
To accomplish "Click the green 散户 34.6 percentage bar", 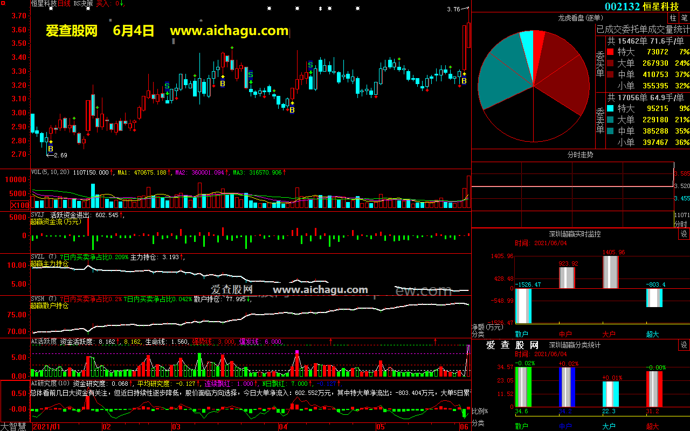I will pyautogui.click(x=523, y=387).
